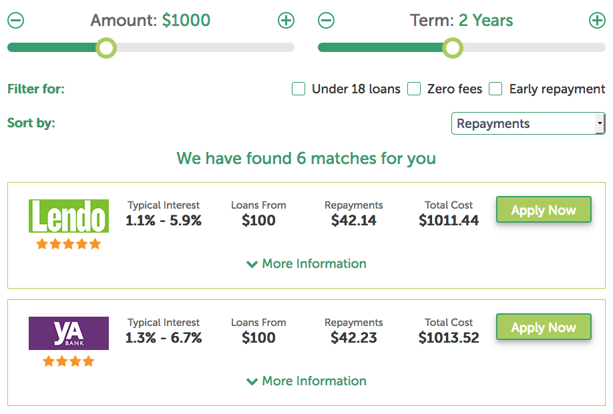Expand More Information for Lendo
613x414 pixels.
[x=306, y=263]
